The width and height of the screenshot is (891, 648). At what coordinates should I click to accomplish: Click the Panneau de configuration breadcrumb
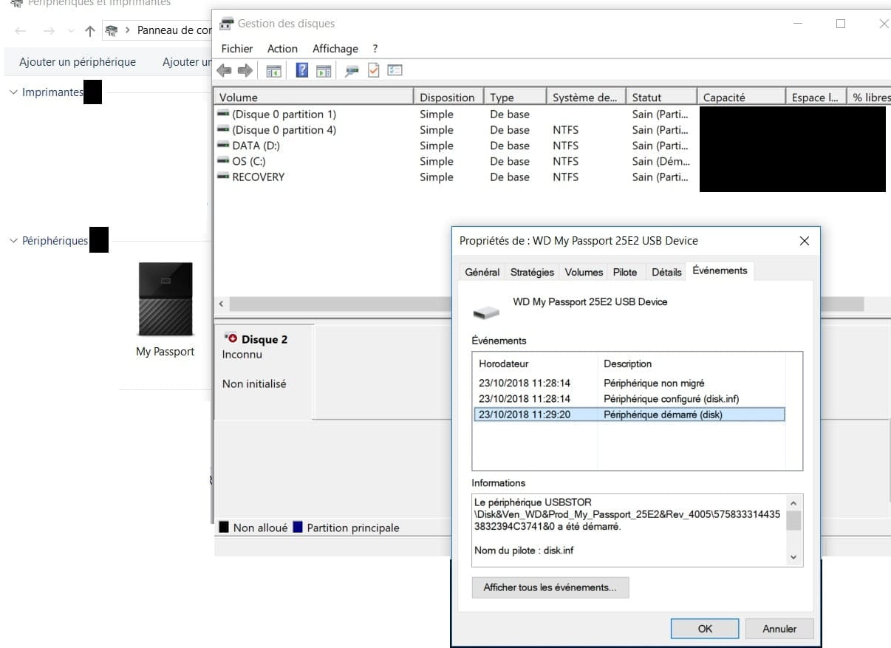tap(174, 30)
